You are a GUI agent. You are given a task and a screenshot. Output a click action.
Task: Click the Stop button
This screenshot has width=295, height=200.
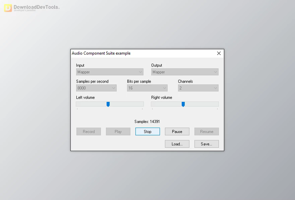point(147,132)
